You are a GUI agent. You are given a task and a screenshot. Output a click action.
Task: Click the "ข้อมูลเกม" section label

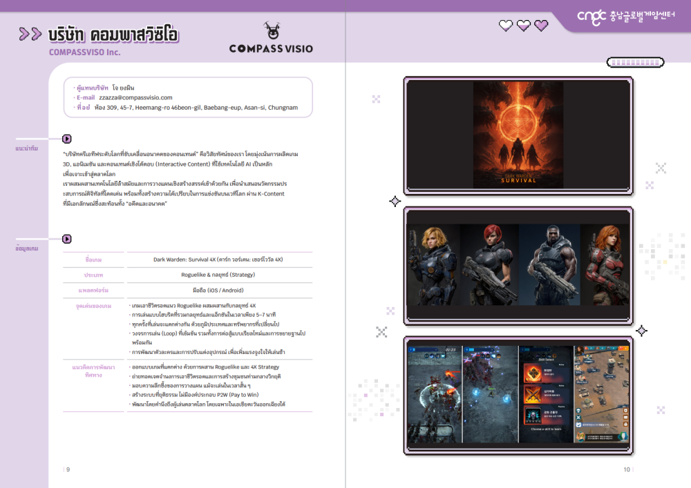26,248
